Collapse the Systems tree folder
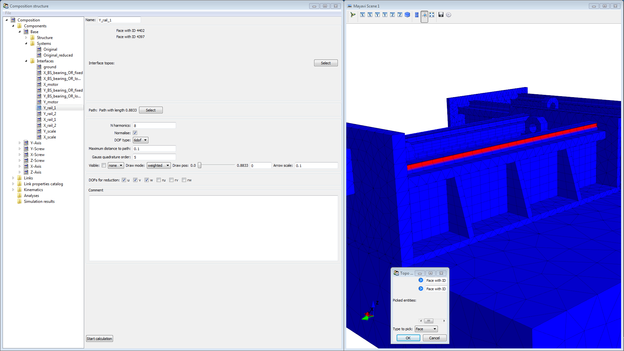Screen dimensions: 624x351 26,44
